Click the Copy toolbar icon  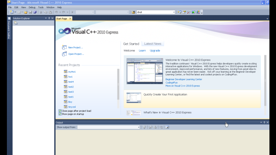click(x=46, y=12)
